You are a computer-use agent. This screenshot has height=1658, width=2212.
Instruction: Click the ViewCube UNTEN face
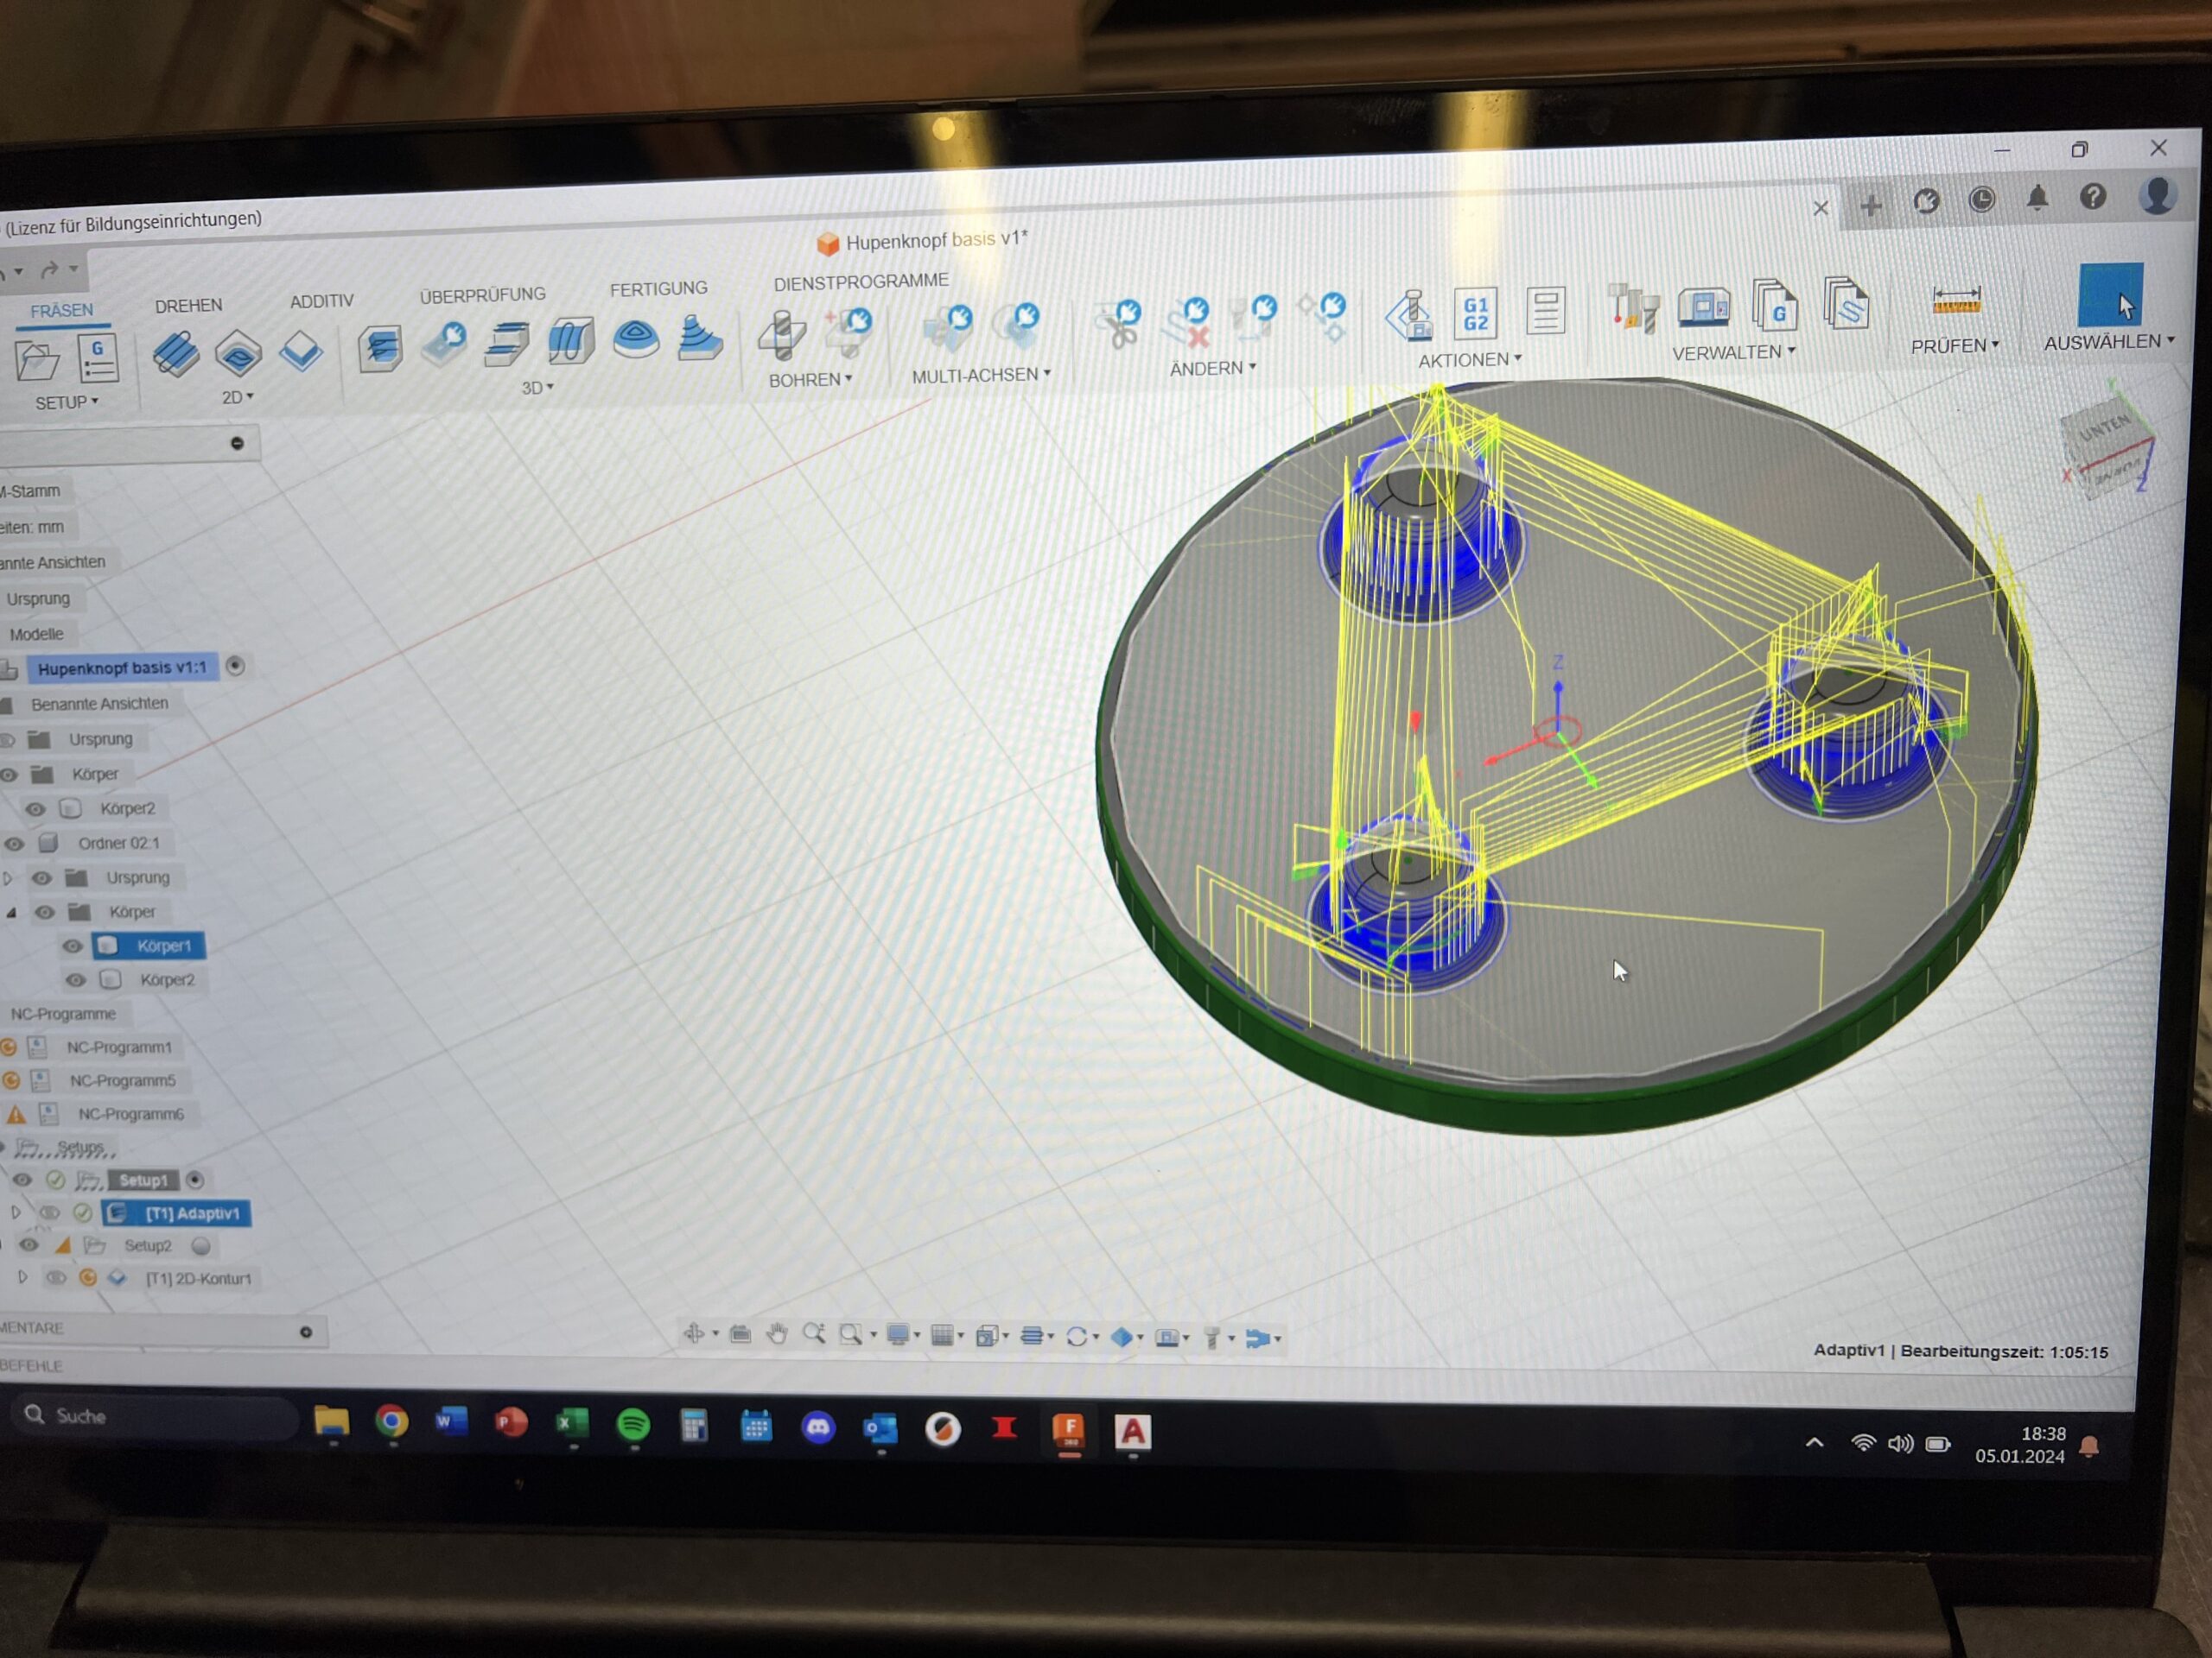tap(2105, 427)
